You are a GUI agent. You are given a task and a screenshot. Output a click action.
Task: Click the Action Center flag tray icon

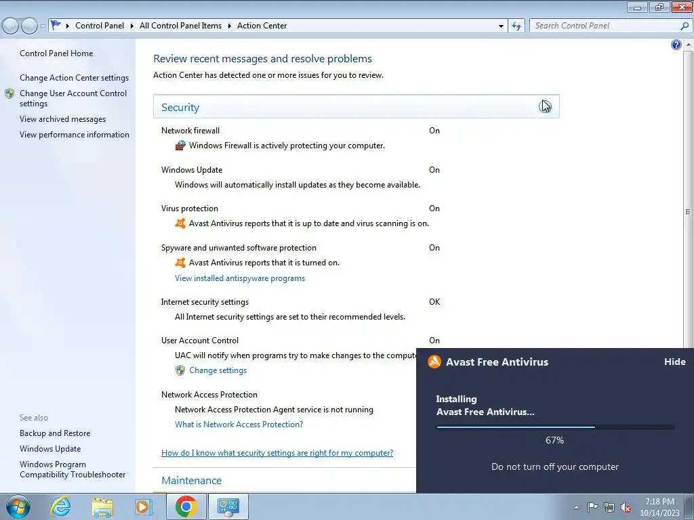(x=592, y=506)
